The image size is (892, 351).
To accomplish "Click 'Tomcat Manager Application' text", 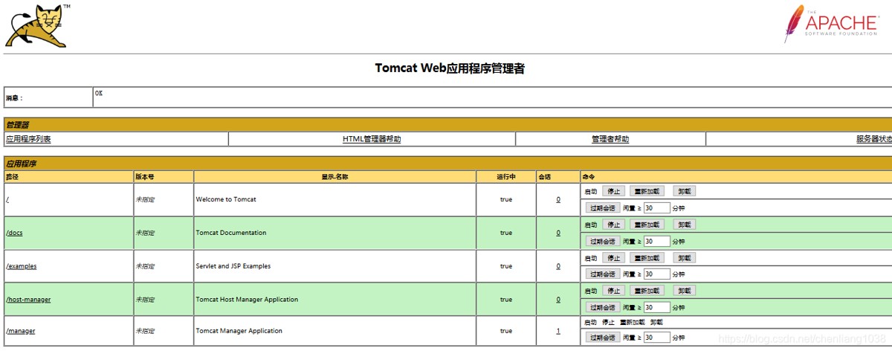I will coord(239,331).
